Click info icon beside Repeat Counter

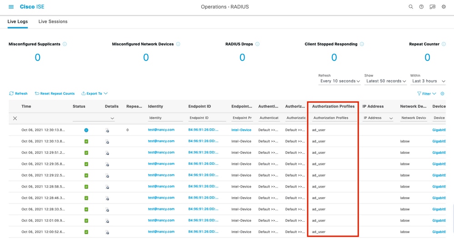coord(444,44)
